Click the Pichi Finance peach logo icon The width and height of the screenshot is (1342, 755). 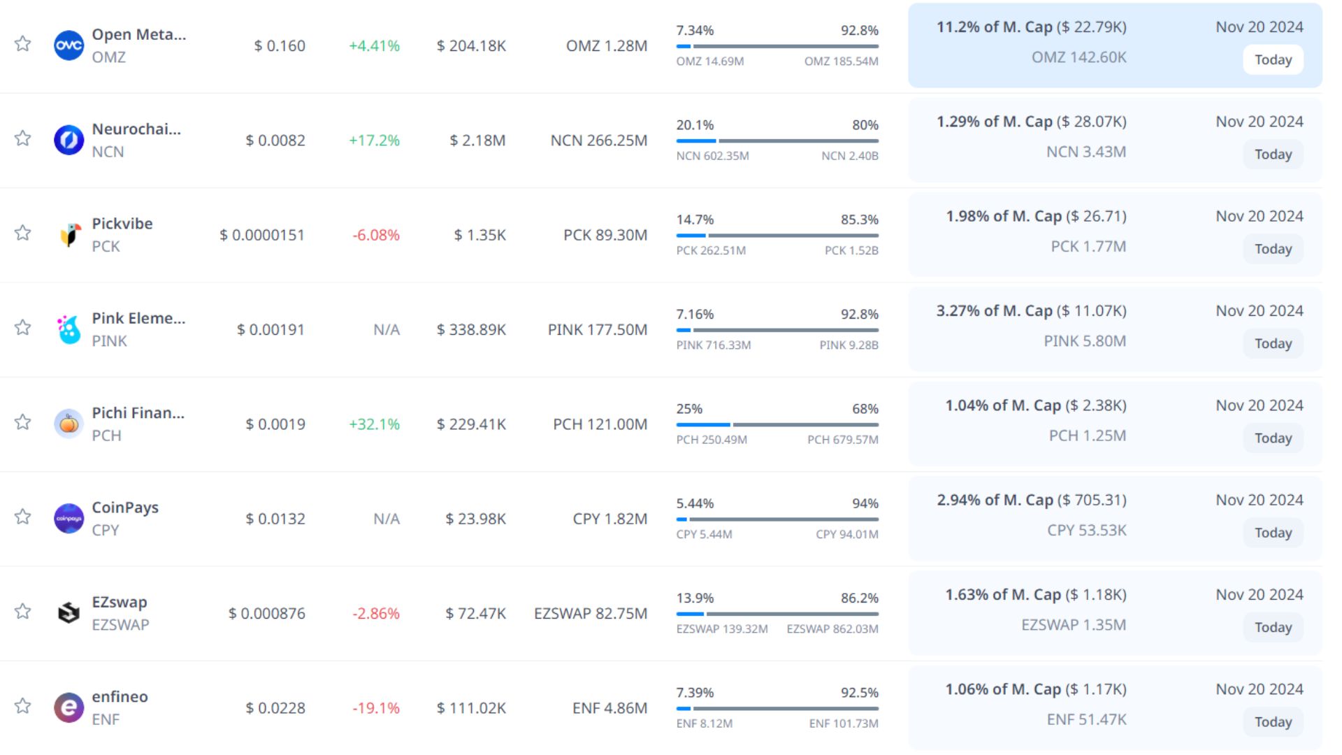[68, 424]
